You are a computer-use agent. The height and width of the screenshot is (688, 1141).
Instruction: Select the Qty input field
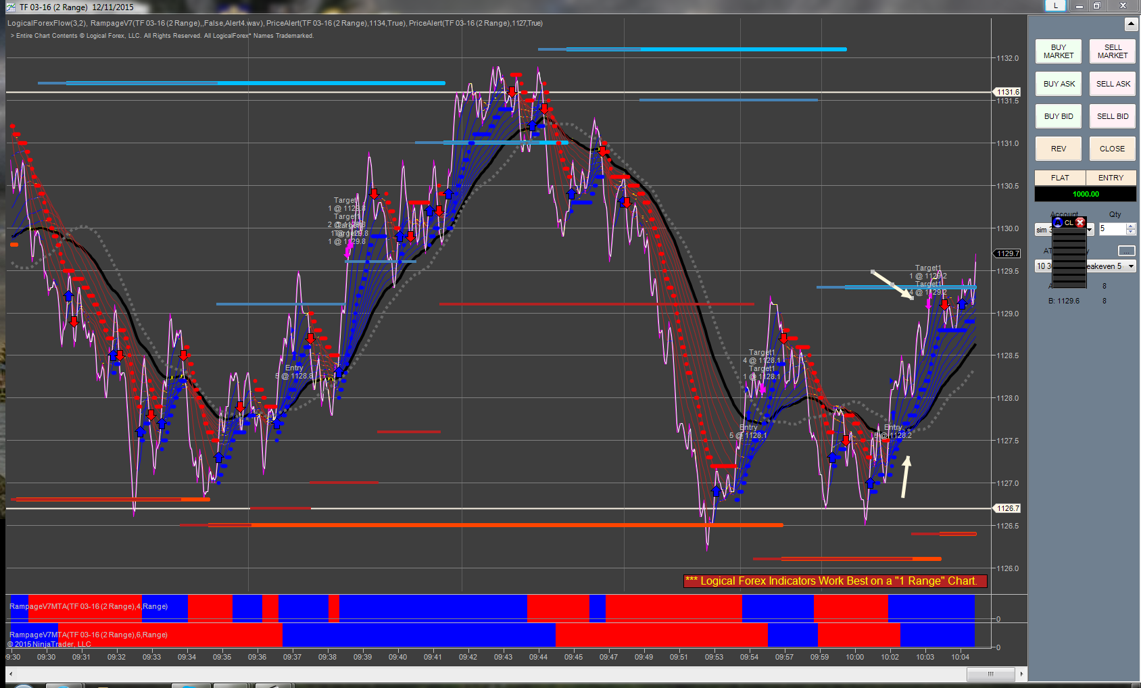pos(1113,229)
